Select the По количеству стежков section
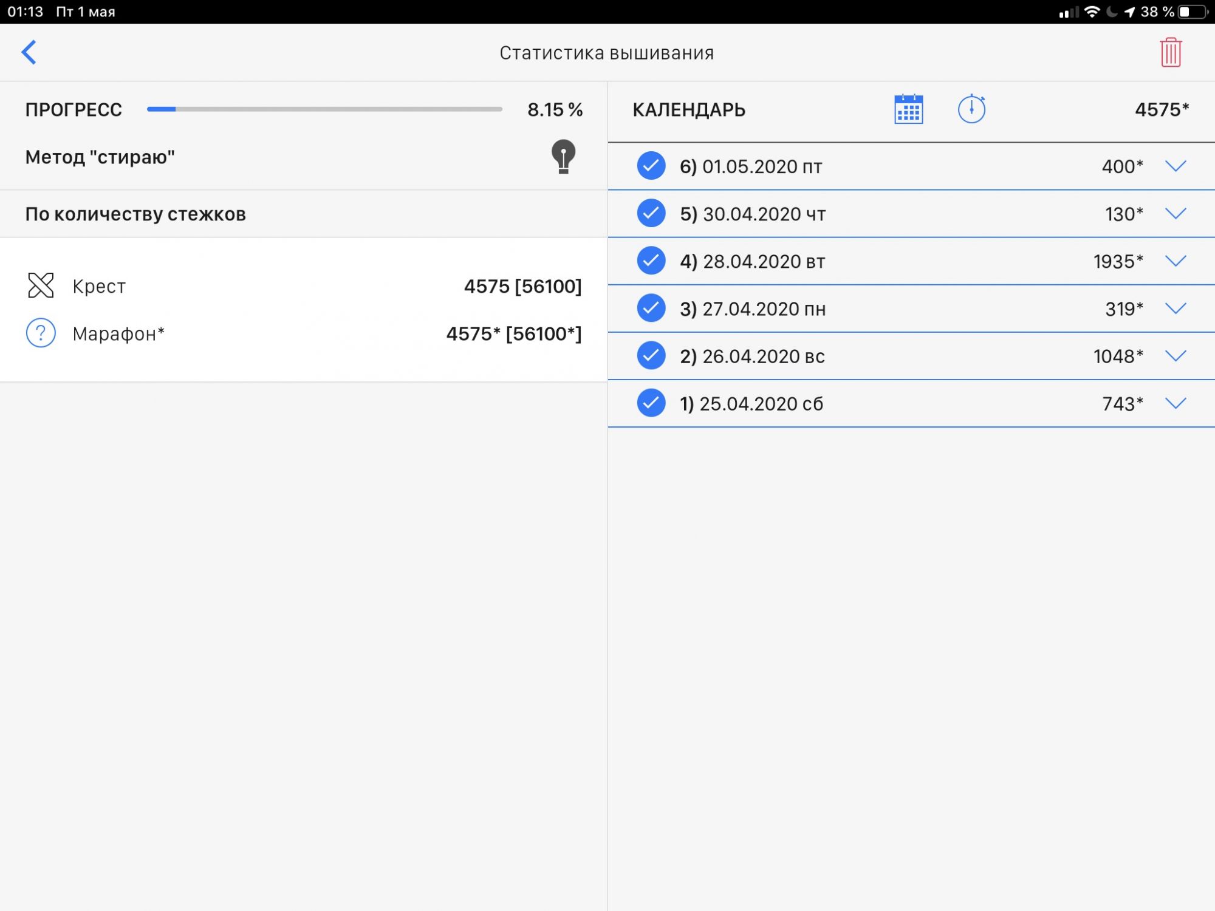The height and width of the screenshot is (911, 1215). [135, 214]
